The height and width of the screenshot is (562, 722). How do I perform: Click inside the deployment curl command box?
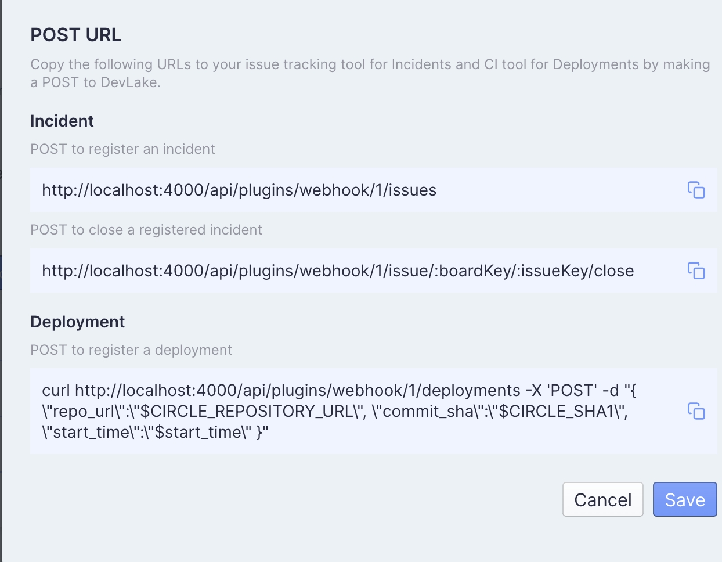[x=374, y=411]
